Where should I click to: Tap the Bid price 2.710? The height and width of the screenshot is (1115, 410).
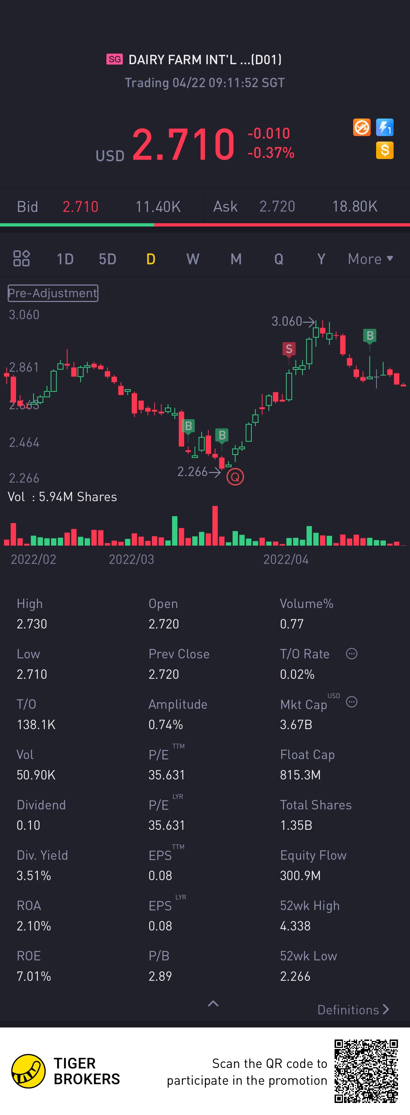pyautogui.click(x=81, y=206)
